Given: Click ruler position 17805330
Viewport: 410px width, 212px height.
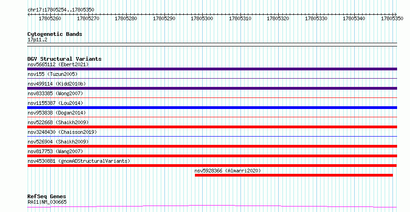Looking at the screenshot, I should [x=316, y=18].
